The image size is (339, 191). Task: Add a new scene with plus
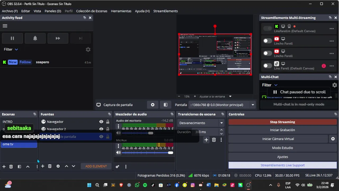coord(4,167)
